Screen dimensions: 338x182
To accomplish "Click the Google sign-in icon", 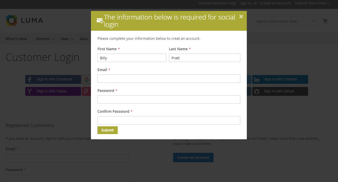I will (x=86, y=79).
